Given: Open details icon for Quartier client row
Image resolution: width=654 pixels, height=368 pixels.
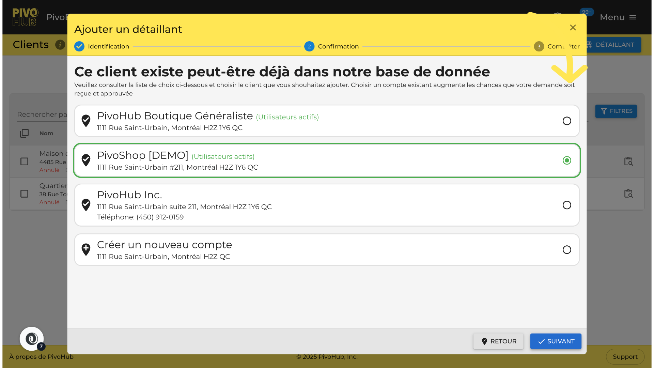Looking at the screenshot, I should click(628, 194).
